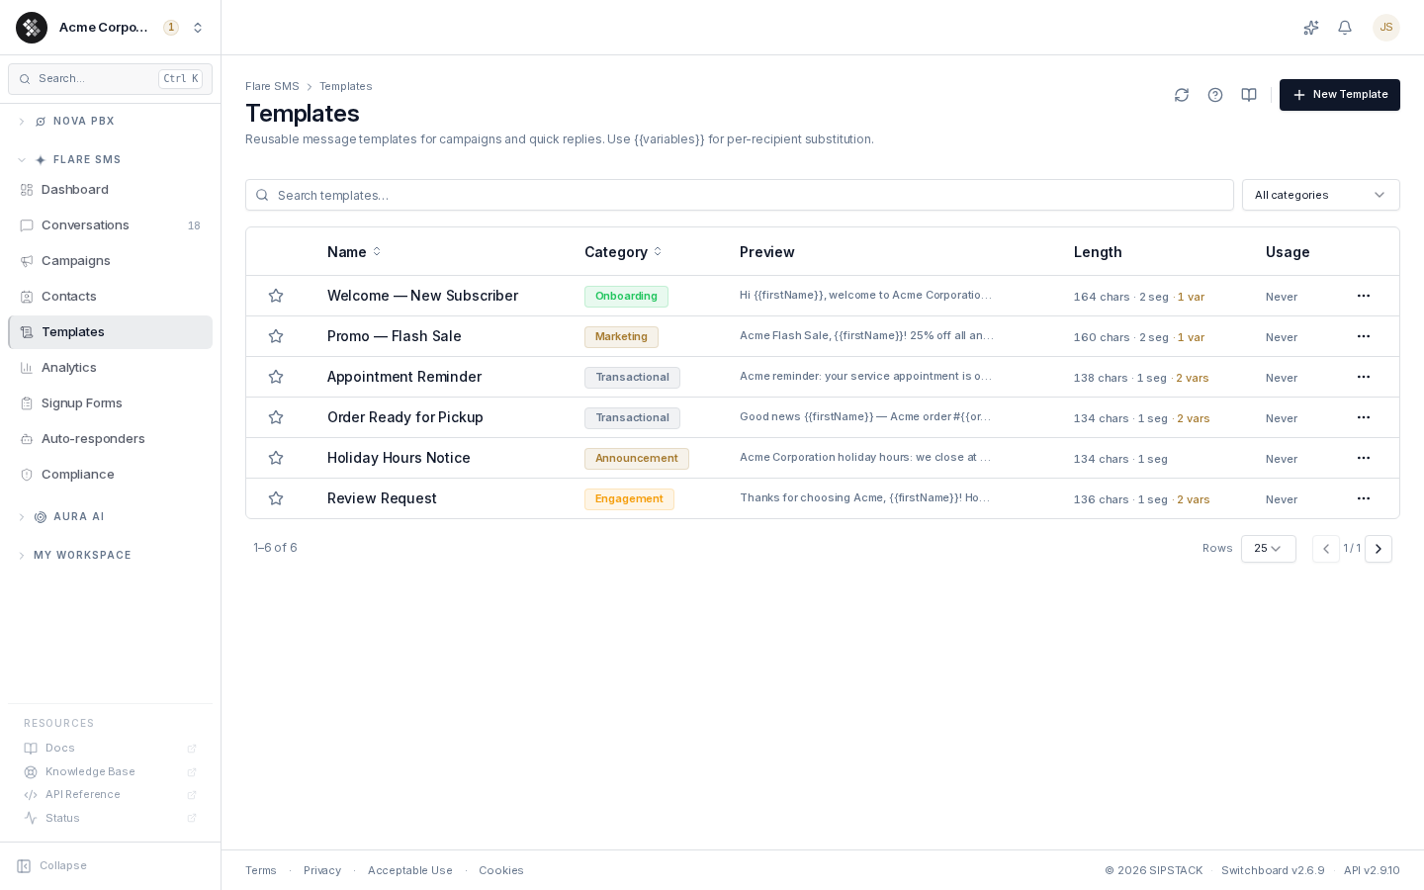Collapse the FLARE SMS section
This screenshot has height=890, width=1424.
tap(69, 160)
